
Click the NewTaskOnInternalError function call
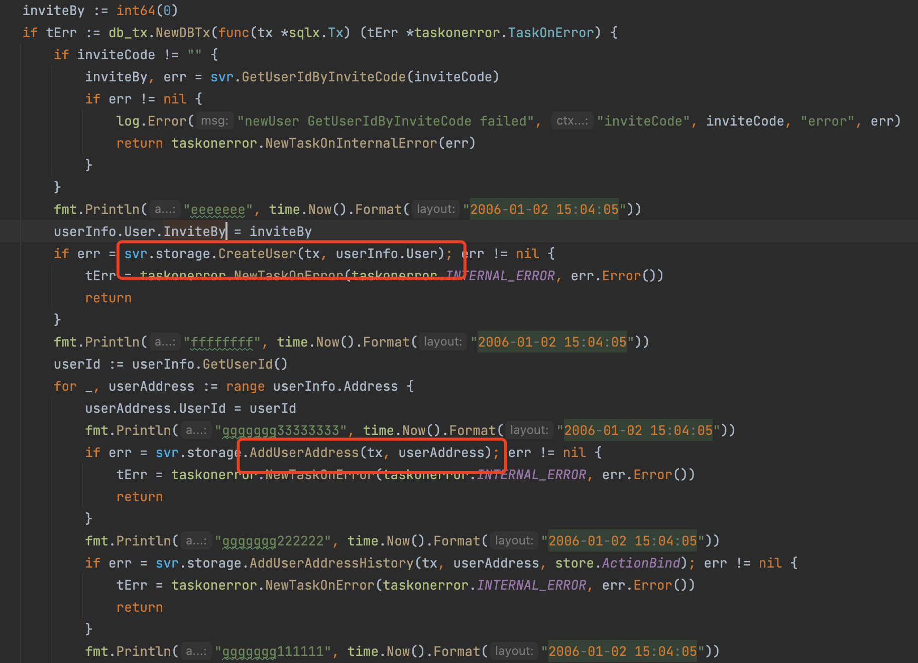(352, 143)
